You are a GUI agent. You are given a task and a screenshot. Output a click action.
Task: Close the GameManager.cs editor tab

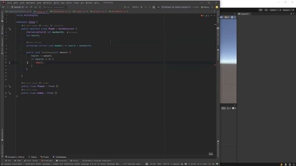70,12
